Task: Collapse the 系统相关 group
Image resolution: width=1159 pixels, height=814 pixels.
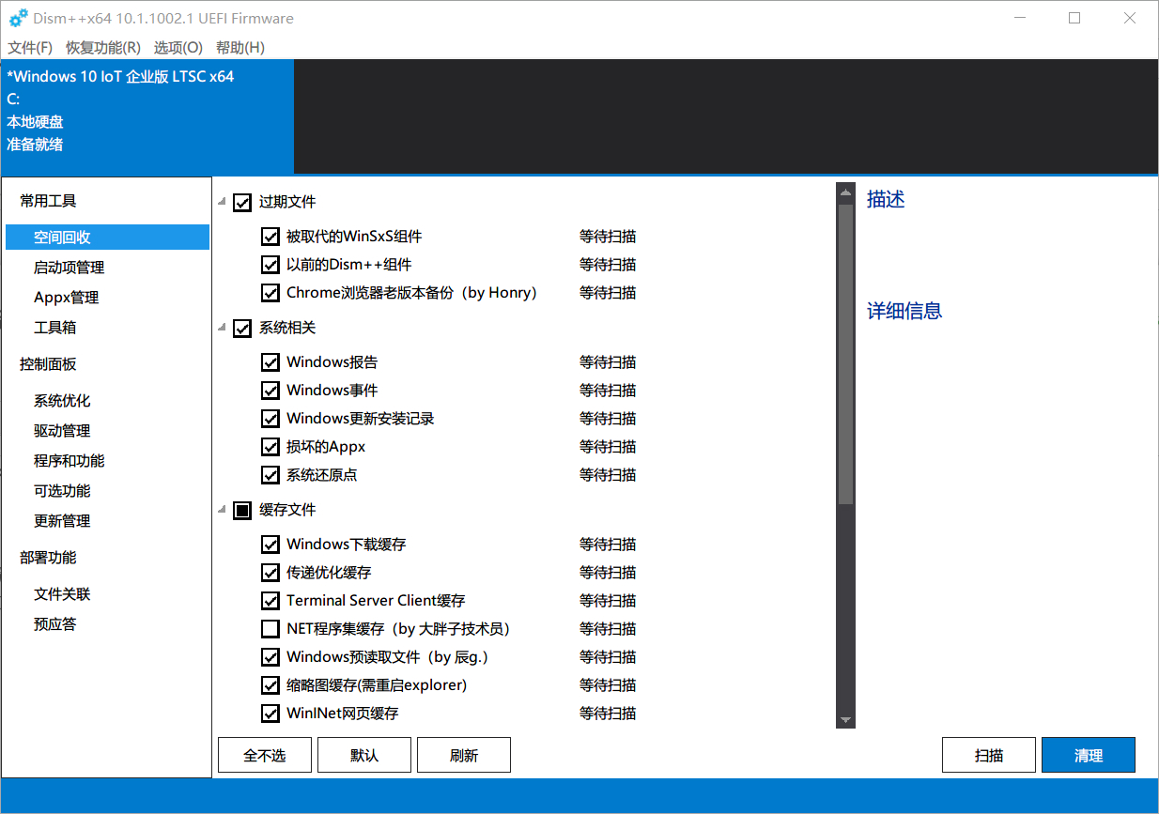Action: [x=223, y=328]
